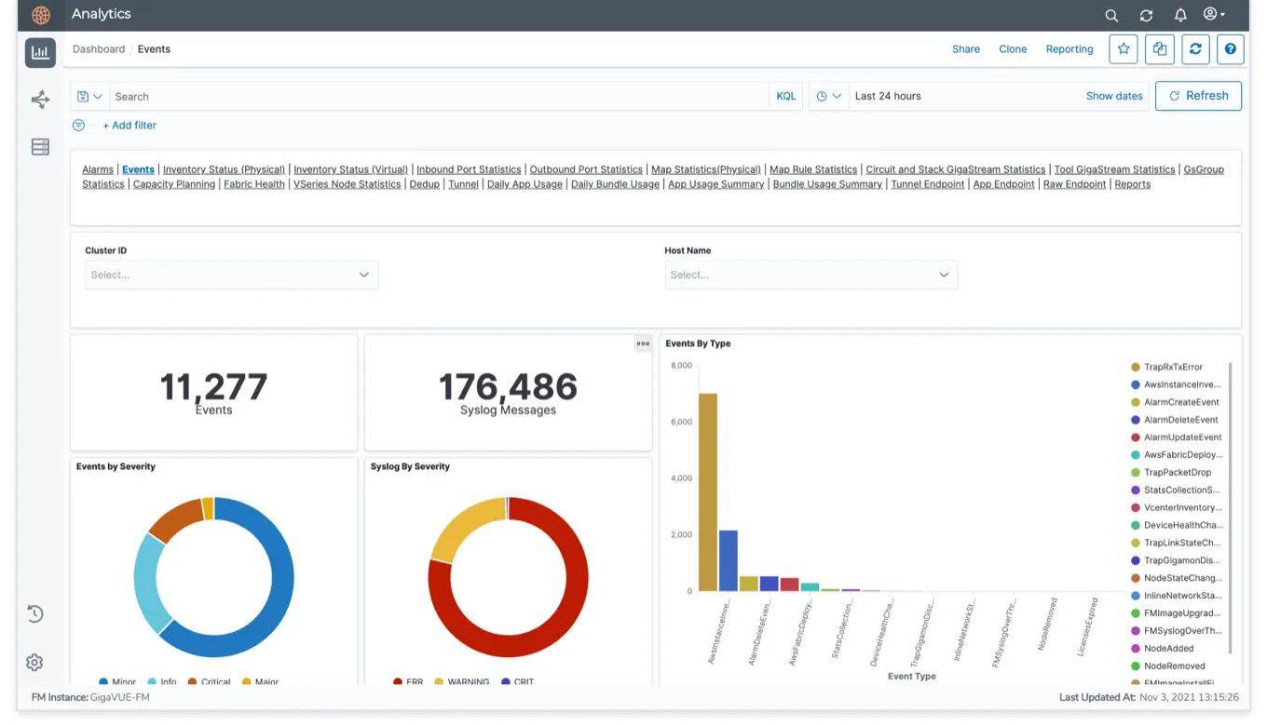
Task: Open Syslog Messages panel options menu
Action: (x=643, y=343)
